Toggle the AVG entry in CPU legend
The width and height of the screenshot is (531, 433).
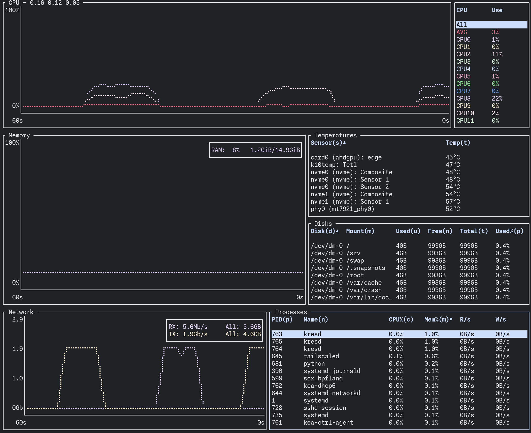[x=461, y=32]
